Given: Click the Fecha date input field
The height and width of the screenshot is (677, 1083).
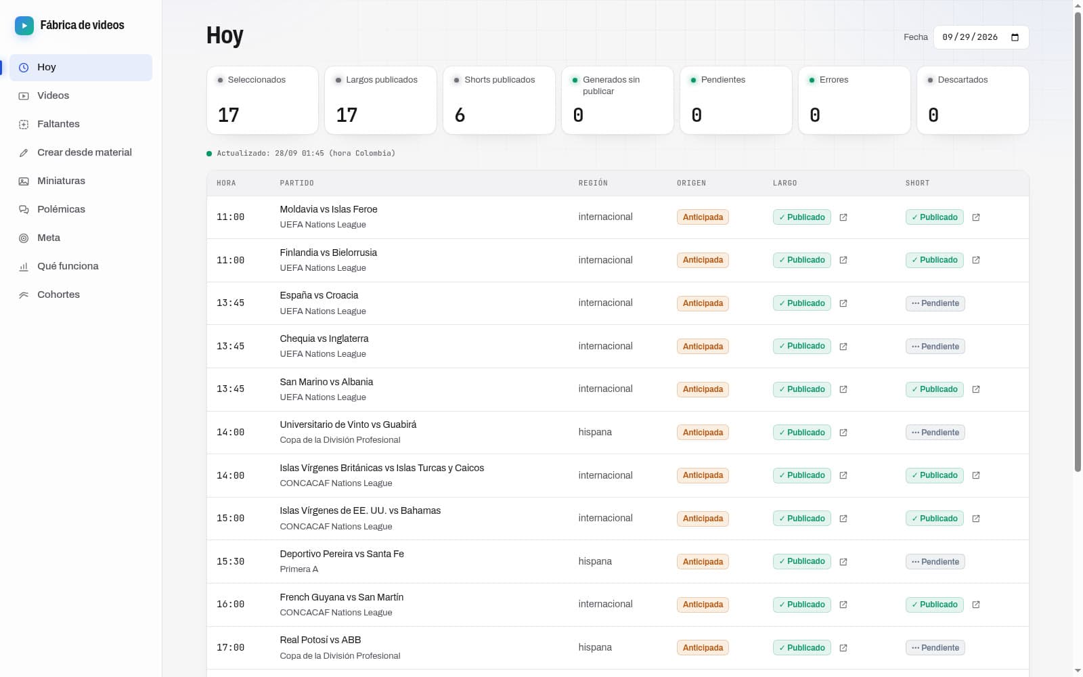Looking at the screenshot, I should point(981,37).
